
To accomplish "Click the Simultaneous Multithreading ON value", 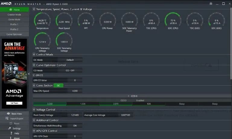I will click(75, 126).
